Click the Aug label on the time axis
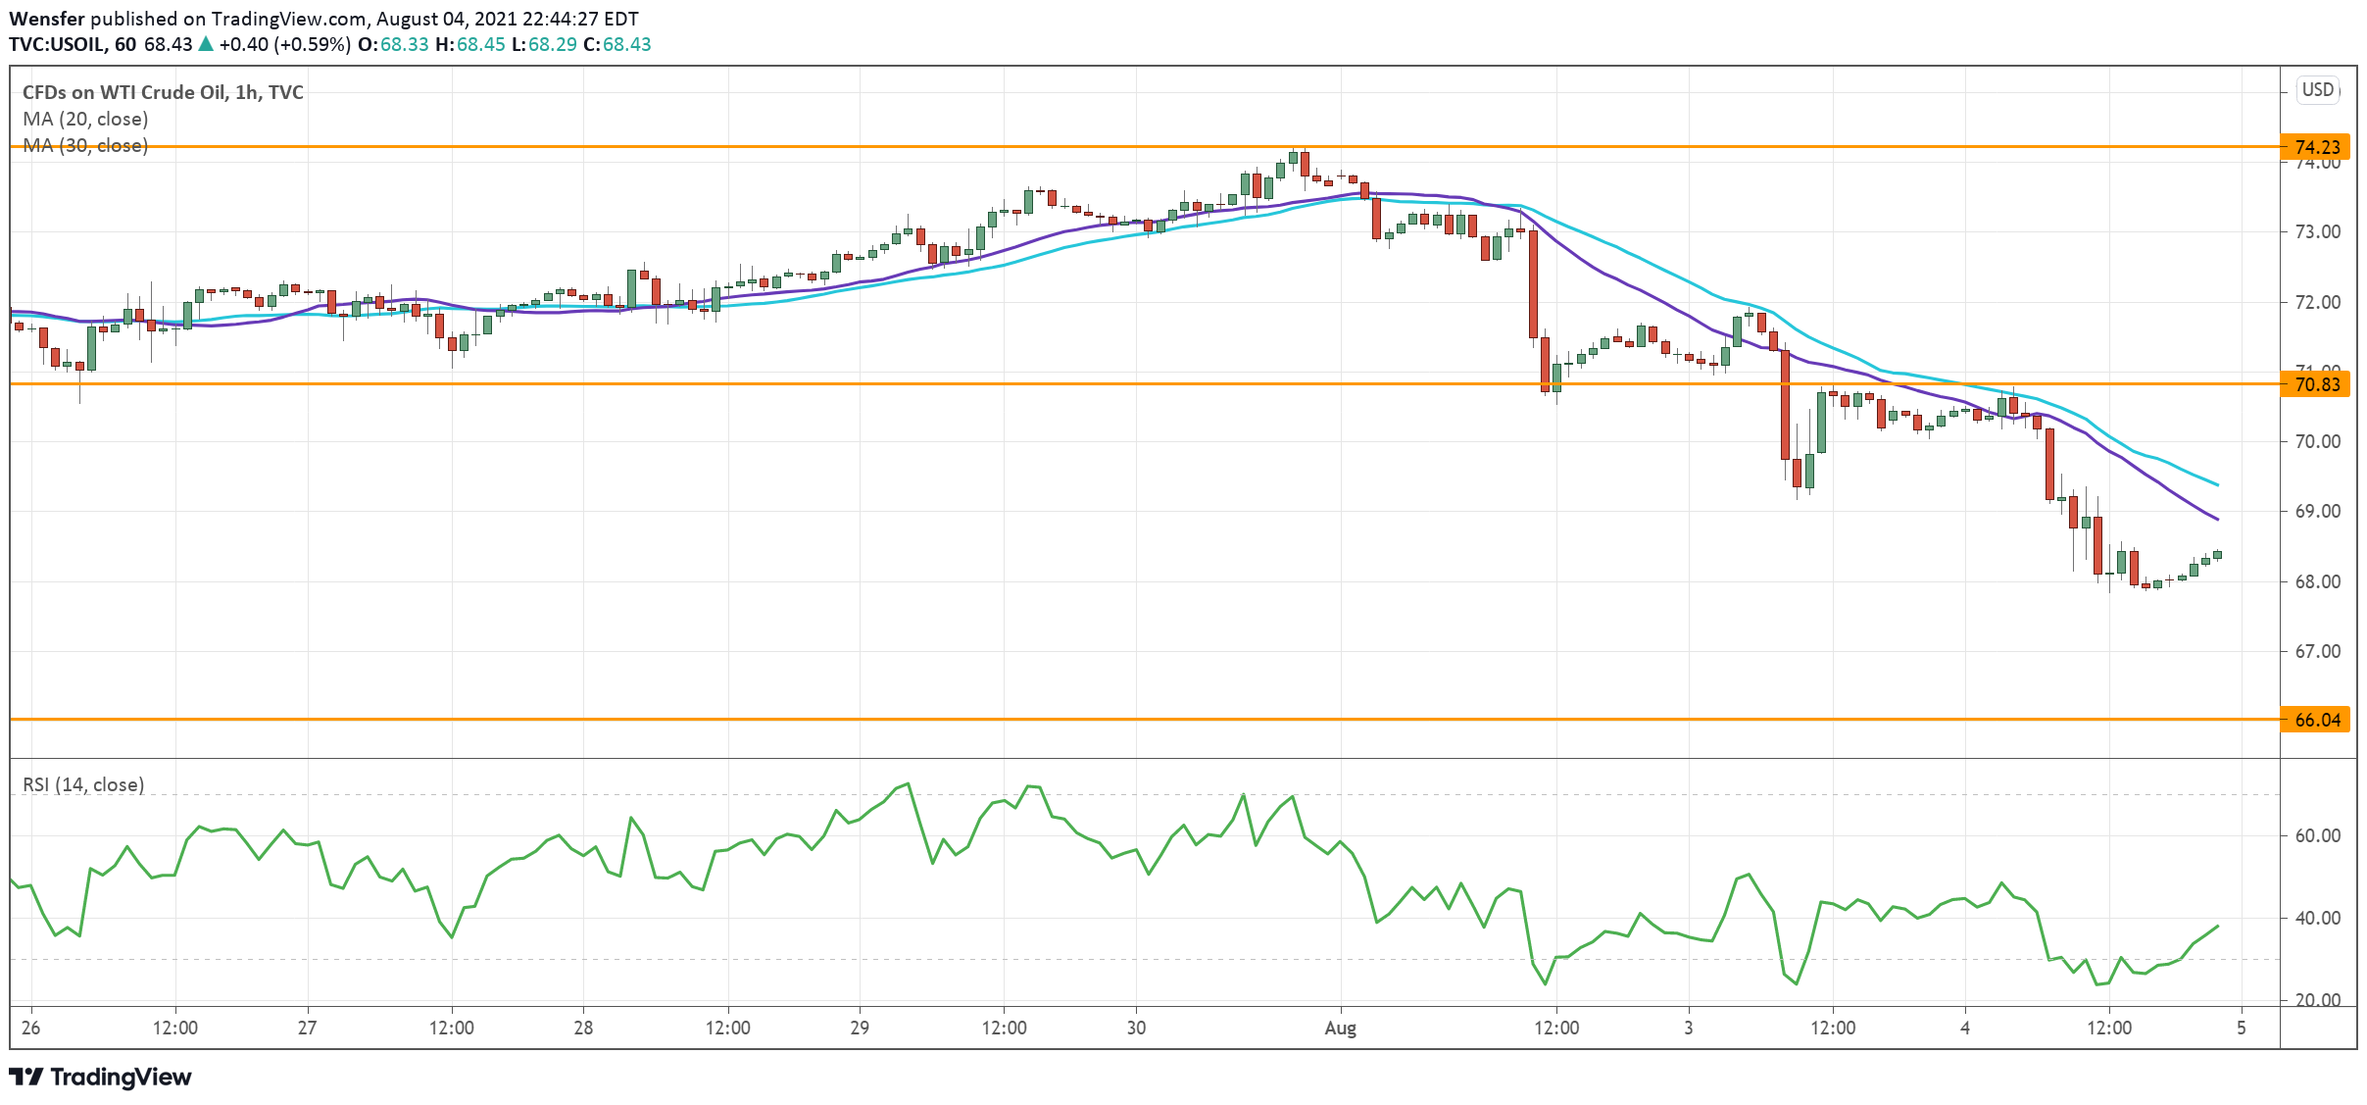2367x1105 pixels. point(1340,1030)
